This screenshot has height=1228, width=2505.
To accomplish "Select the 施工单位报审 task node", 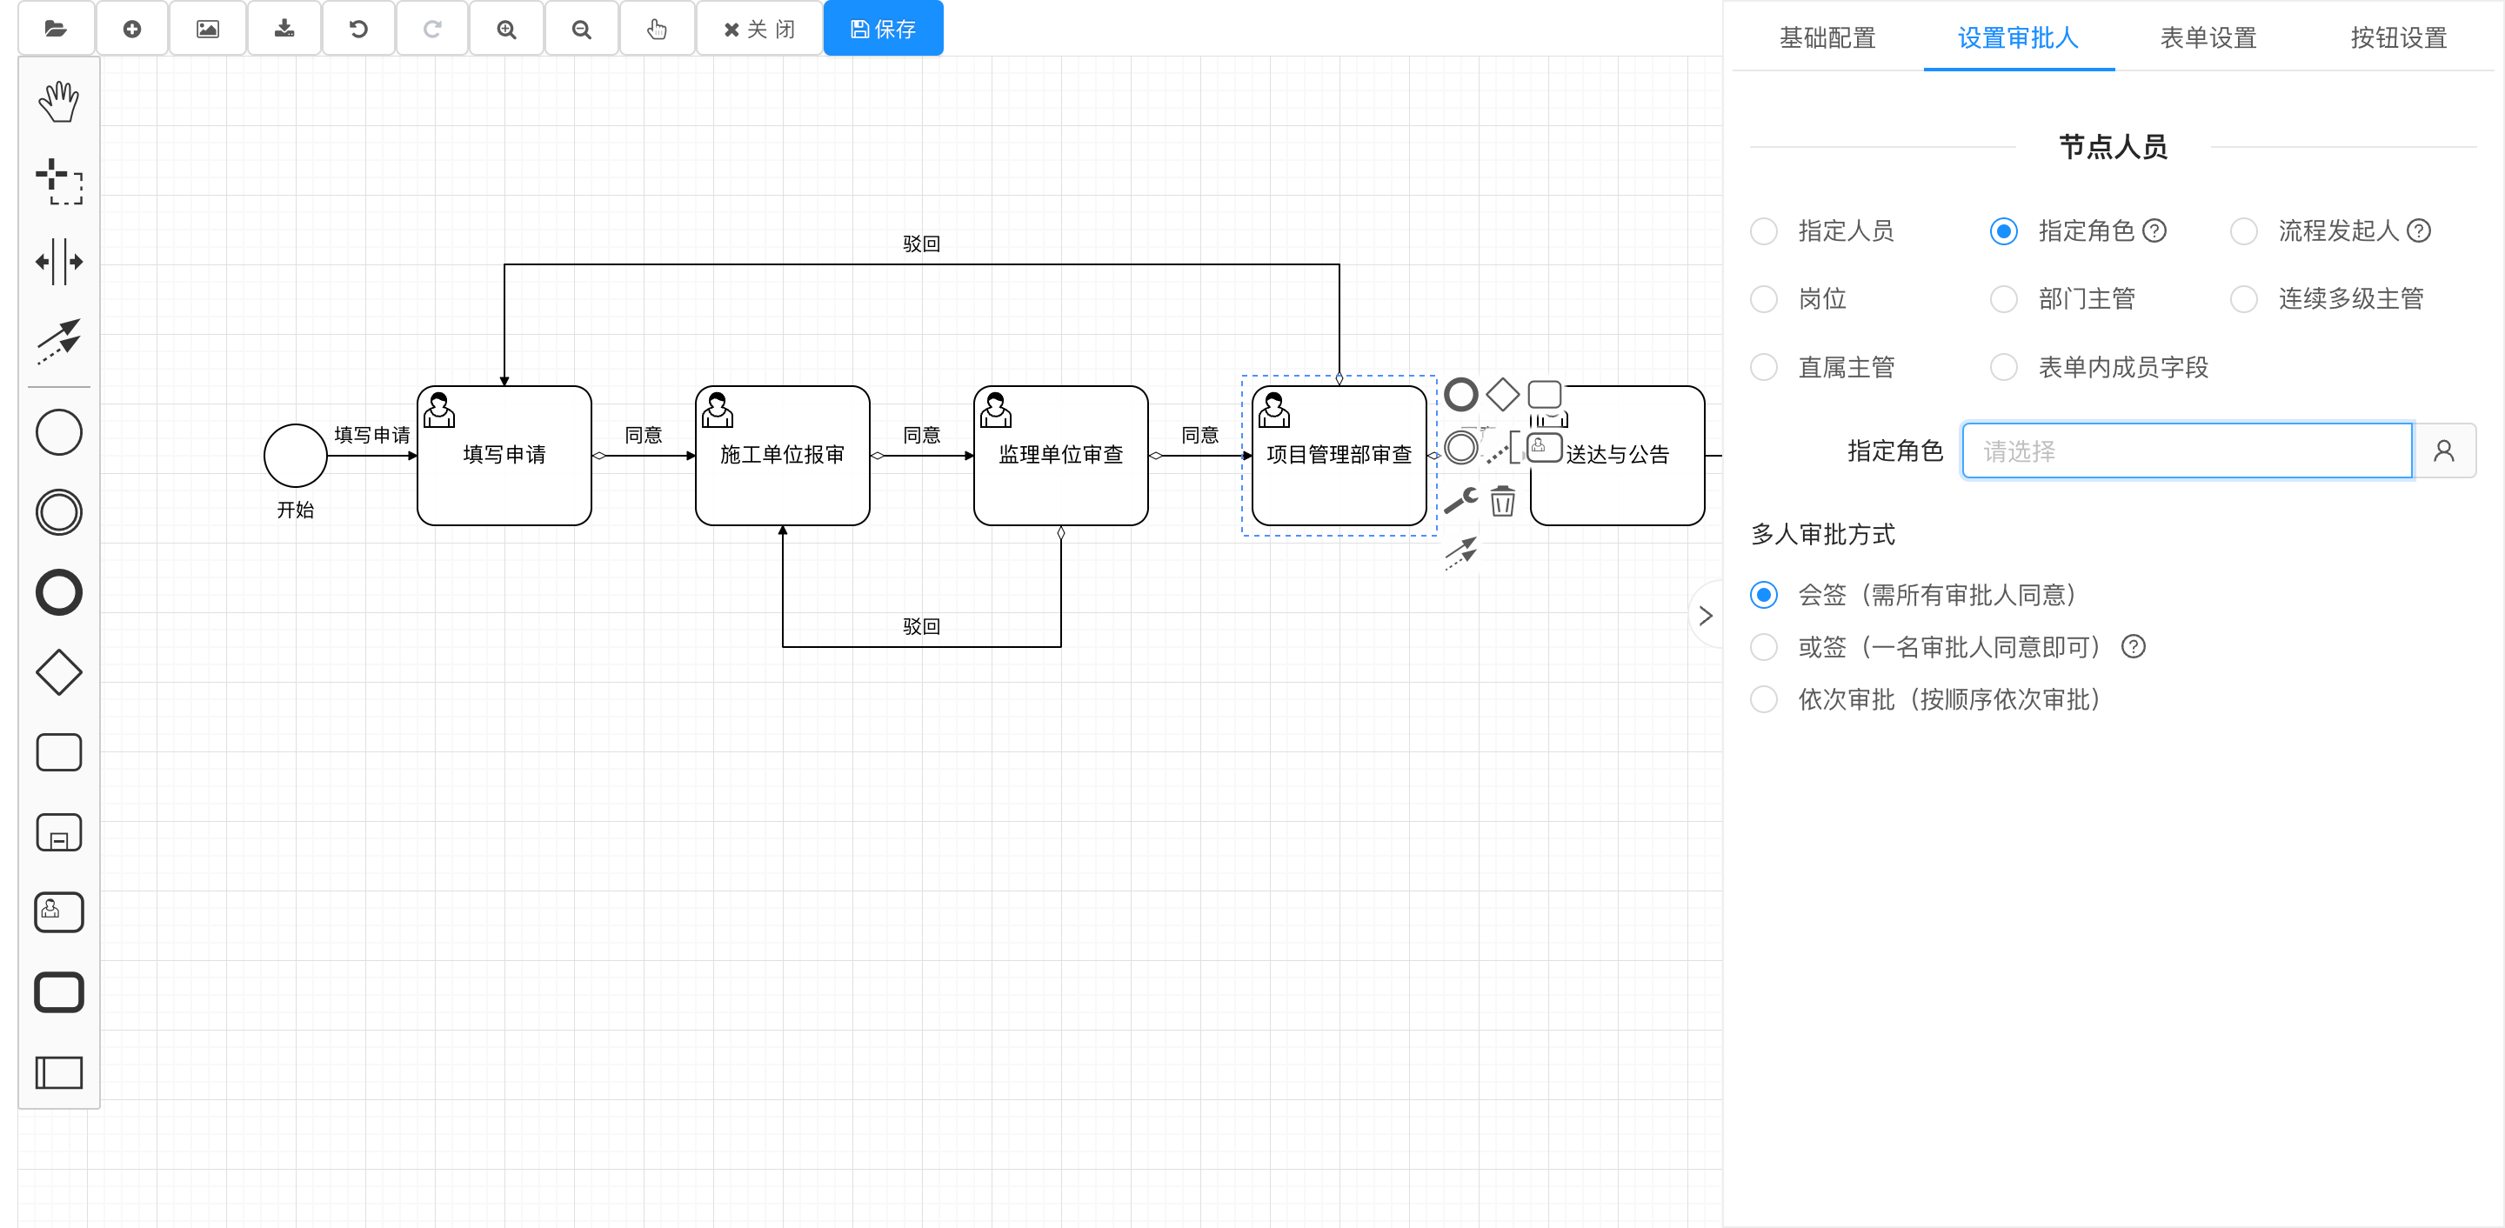I will click(x=782, y=455).
